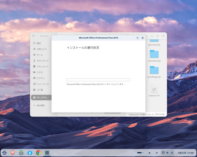Open the Zorin start menu
This screenshot has height=157, width=197.
(5, 153)
